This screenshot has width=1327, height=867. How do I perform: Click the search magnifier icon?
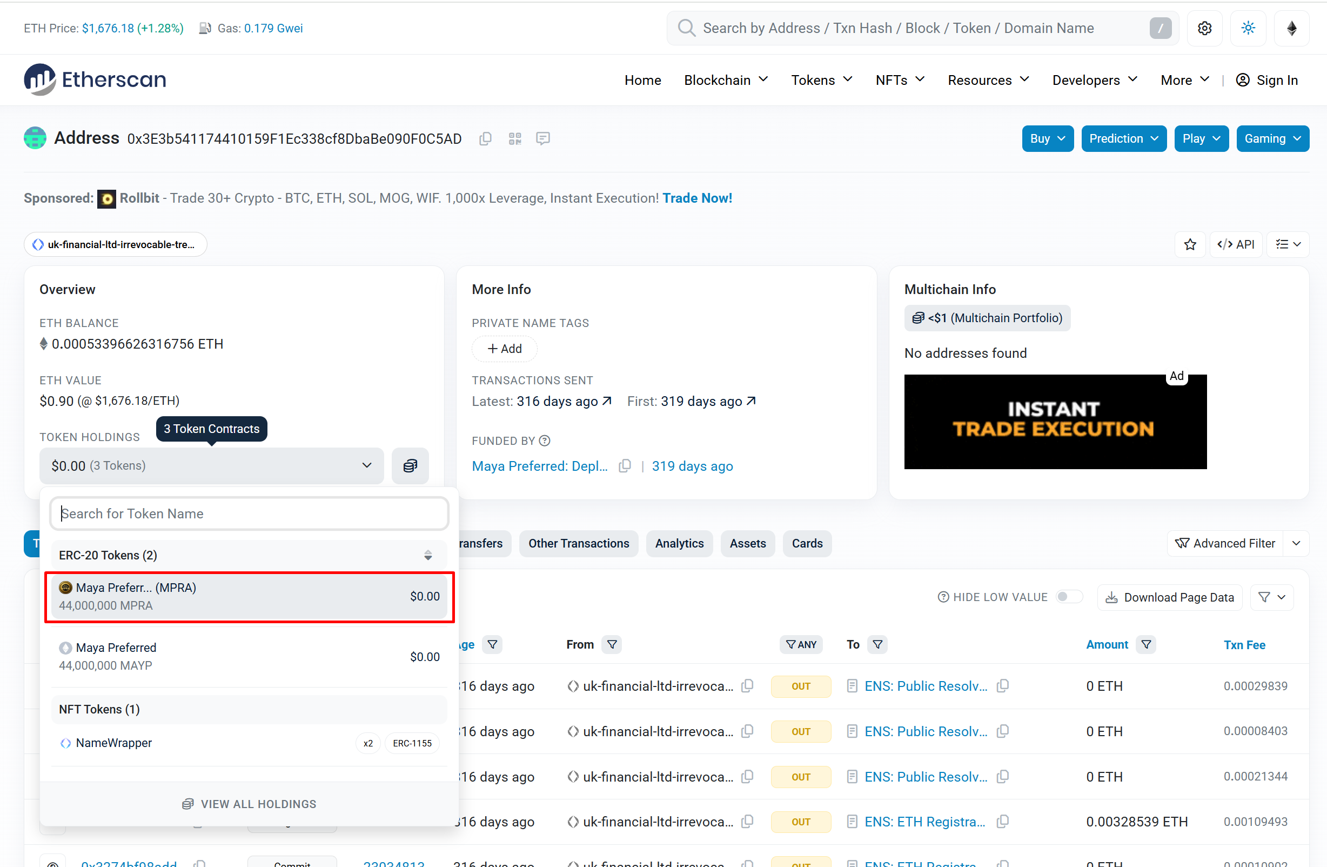pos(686,28)
